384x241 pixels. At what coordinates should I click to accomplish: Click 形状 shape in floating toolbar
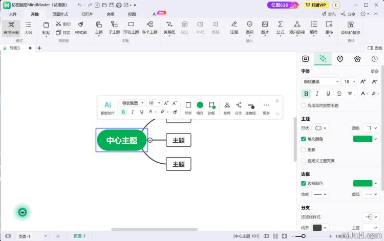pyautogui.click(x=188, y=107)
